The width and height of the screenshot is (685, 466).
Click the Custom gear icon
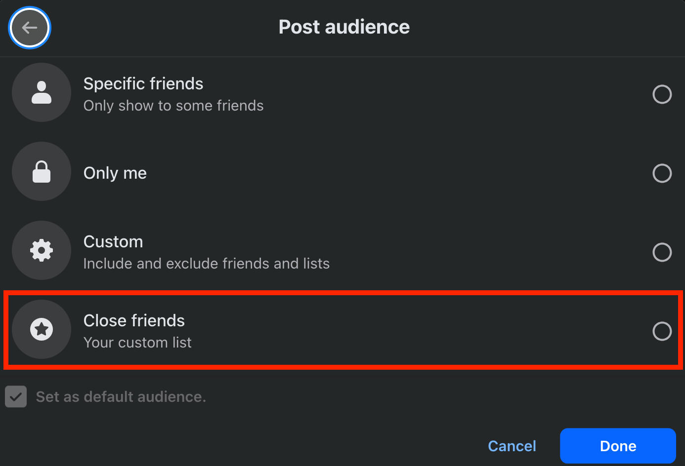[x=42, y=250]
